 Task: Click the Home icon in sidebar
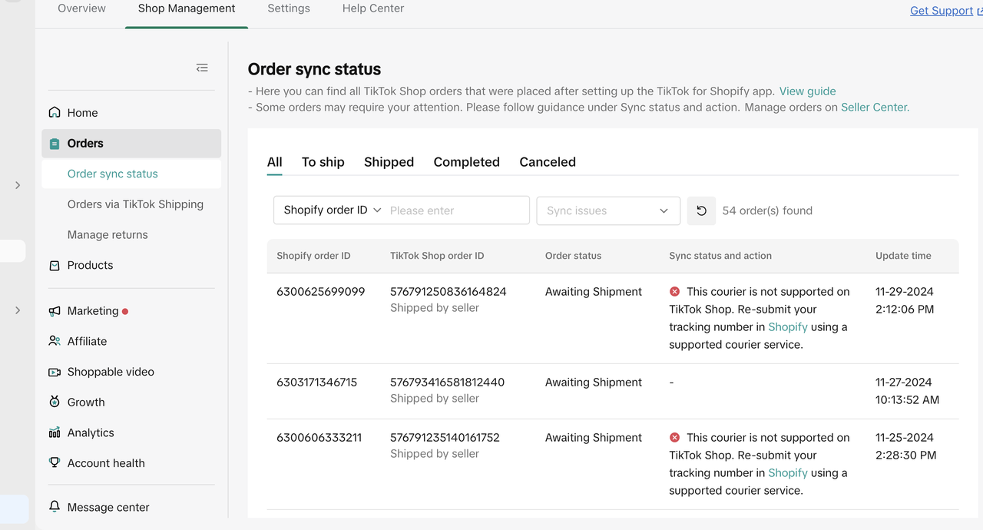click(55, 113)
